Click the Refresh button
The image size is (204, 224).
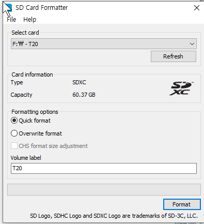(x=174, y=56)
